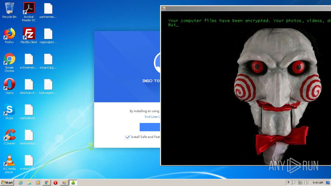331x186 pixels.
Task: Open the volume speaker tray icon
Action: [306, 183]
